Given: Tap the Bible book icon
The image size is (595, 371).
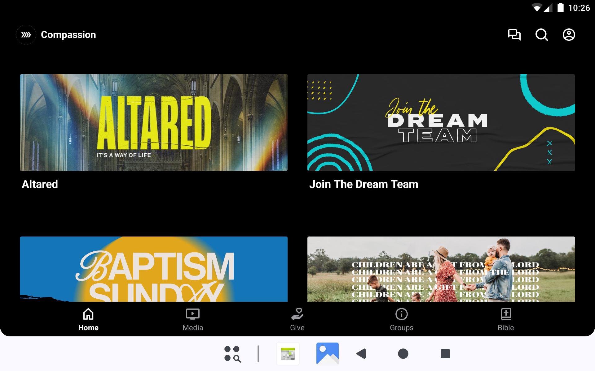Looking at the screenshot, I should 506,314.
